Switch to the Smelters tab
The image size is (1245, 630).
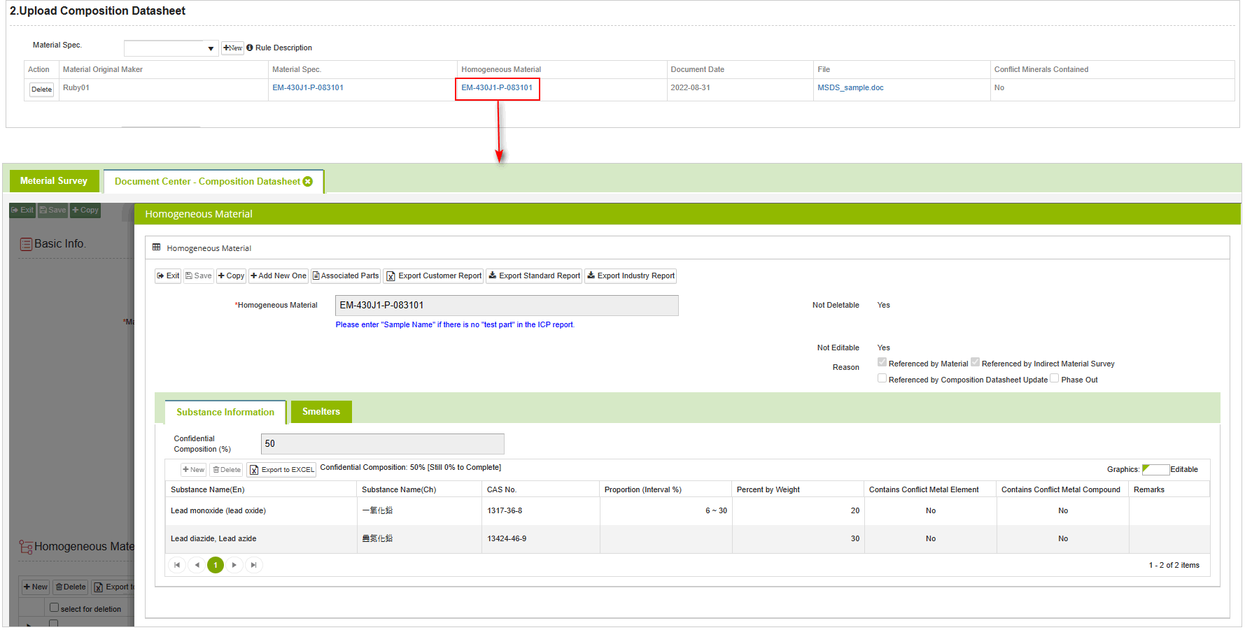click(x=321, y=412)
